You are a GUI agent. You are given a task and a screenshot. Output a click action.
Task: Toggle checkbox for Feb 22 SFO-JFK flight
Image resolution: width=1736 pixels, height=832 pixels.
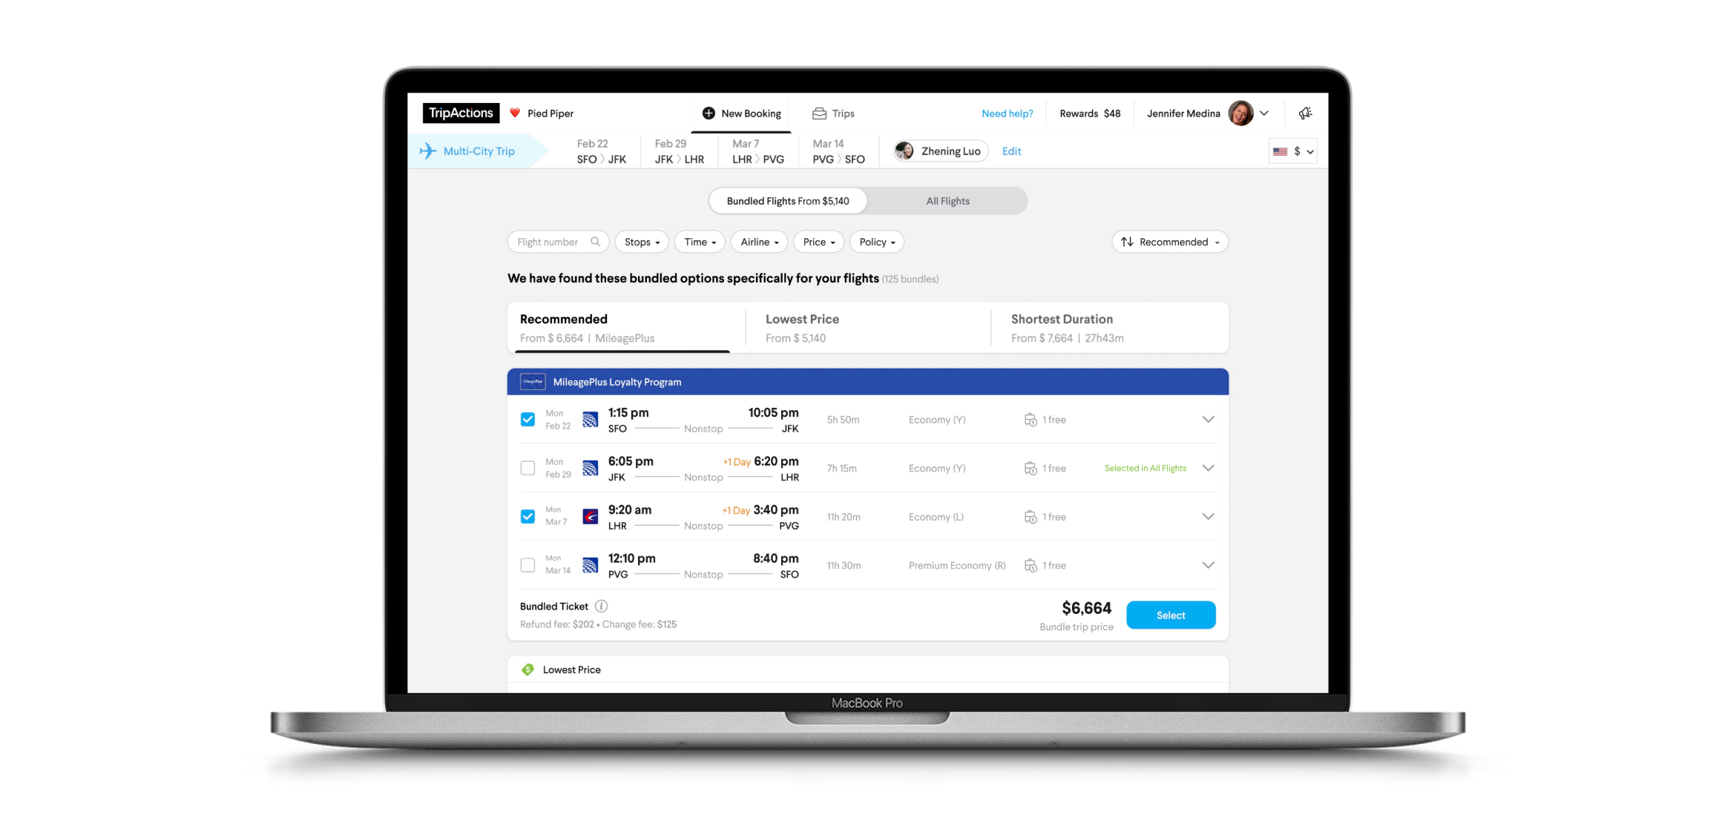click(x=527, y=419)
